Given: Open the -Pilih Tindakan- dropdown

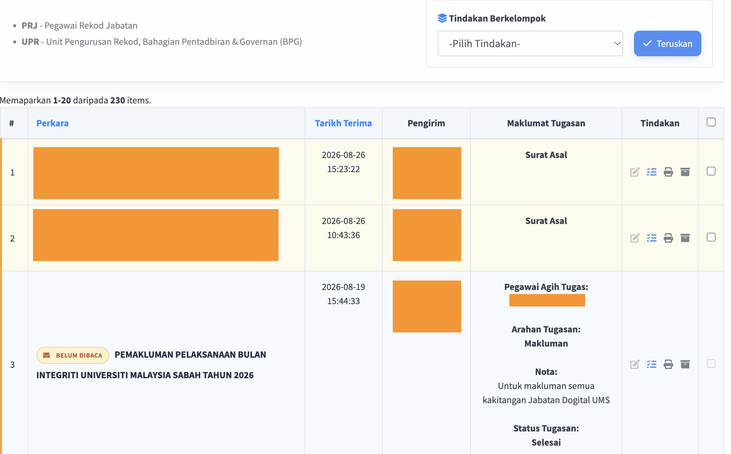Looking at the screenshot, I should [530, 43].
